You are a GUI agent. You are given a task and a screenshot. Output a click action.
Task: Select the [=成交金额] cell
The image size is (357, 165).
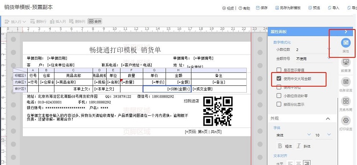pyautogui.click(x=219, y=89)
